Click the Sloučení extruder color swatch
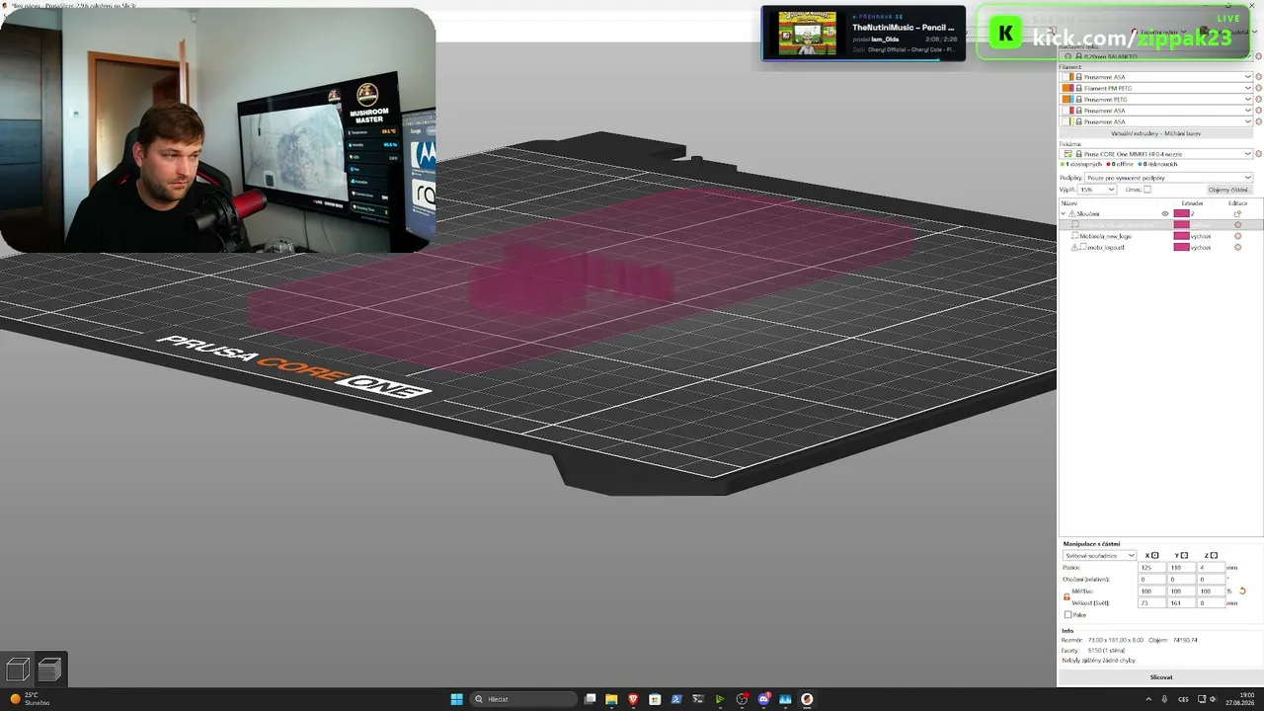 click(1181, 213)
